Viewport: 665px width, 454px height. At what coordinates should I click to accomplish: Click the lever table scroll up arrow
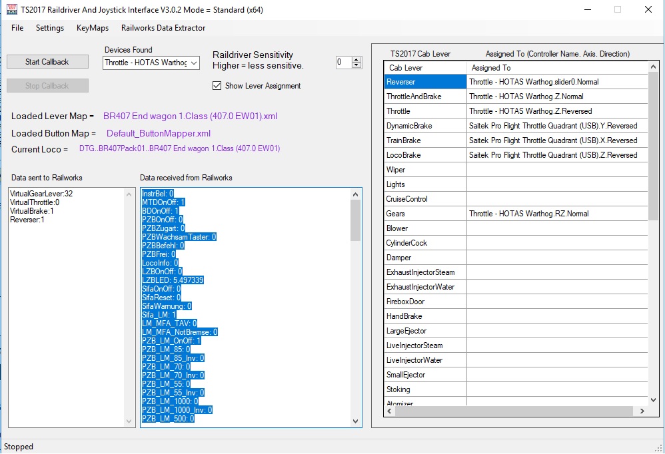(x=653, y=67)
